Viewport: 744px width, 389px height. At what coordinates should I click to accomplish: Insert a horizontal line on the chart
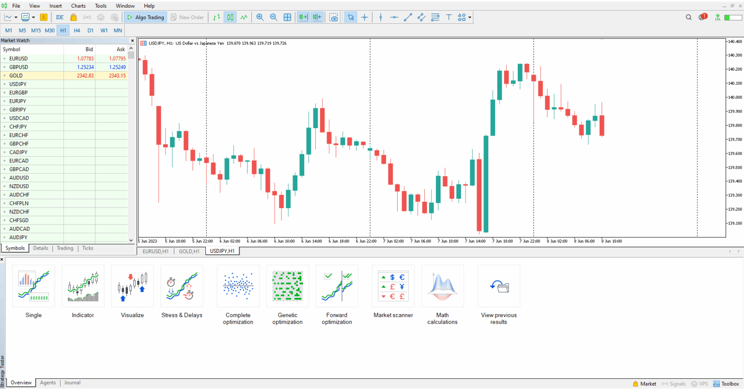[x=394, y=17]
